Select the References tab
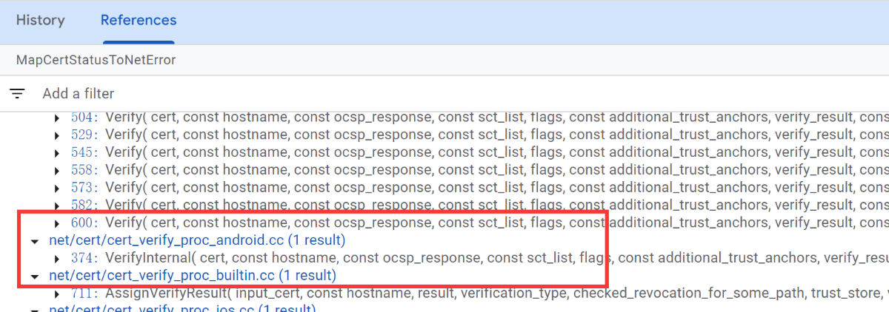The image size is (889, 312). [139, 21]
